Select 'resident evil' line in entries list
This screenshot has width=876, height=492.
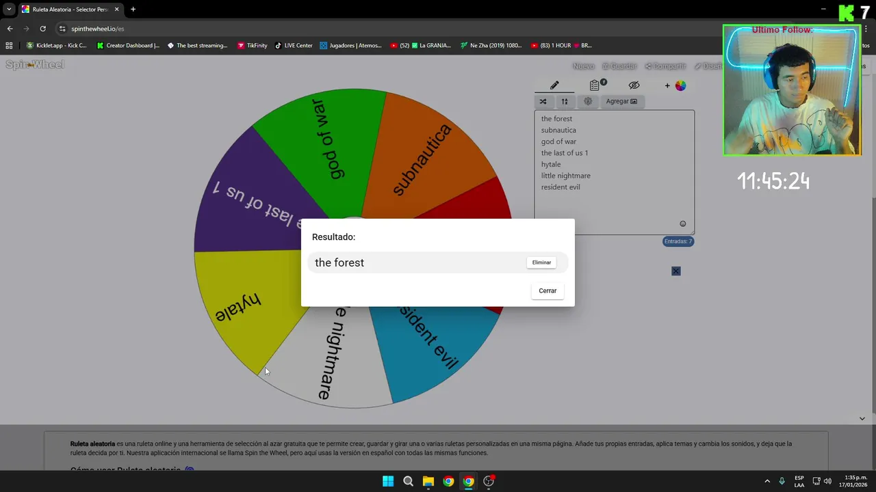click(x=561, y=187)
